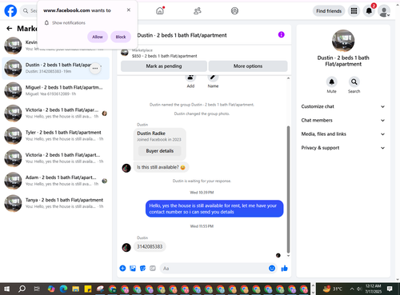Click Mark as pending button
400x295 pixels.
(164, 66)
